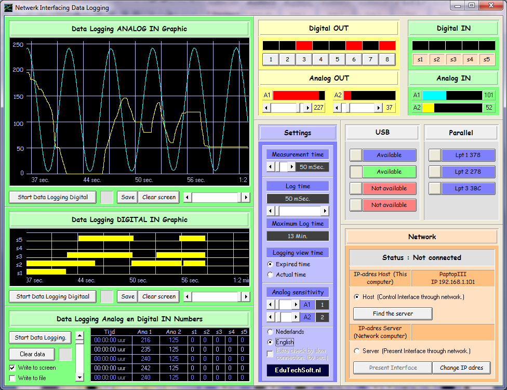507x390 pixels.
Task: Decrease A1 analog sensitivity with left arrow
Action: tap(270, 305)
